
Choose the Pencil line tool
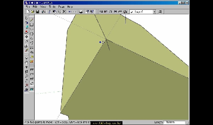32,20
